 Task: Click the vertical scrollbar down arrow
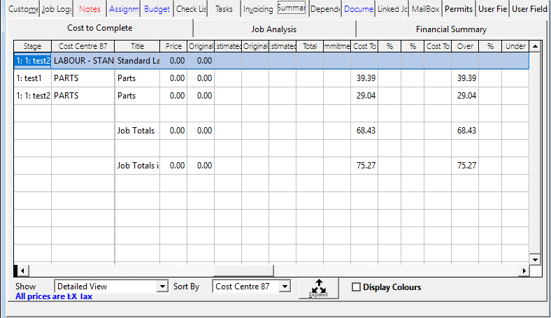coord(536,259)
